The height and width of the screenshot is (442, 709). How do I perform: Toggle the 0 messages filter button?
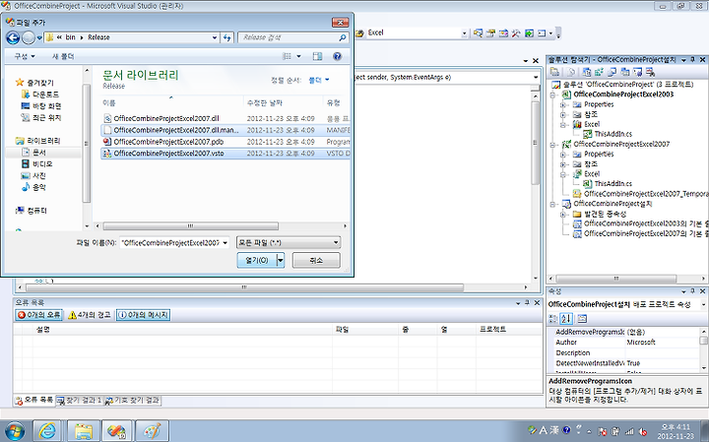143,315
